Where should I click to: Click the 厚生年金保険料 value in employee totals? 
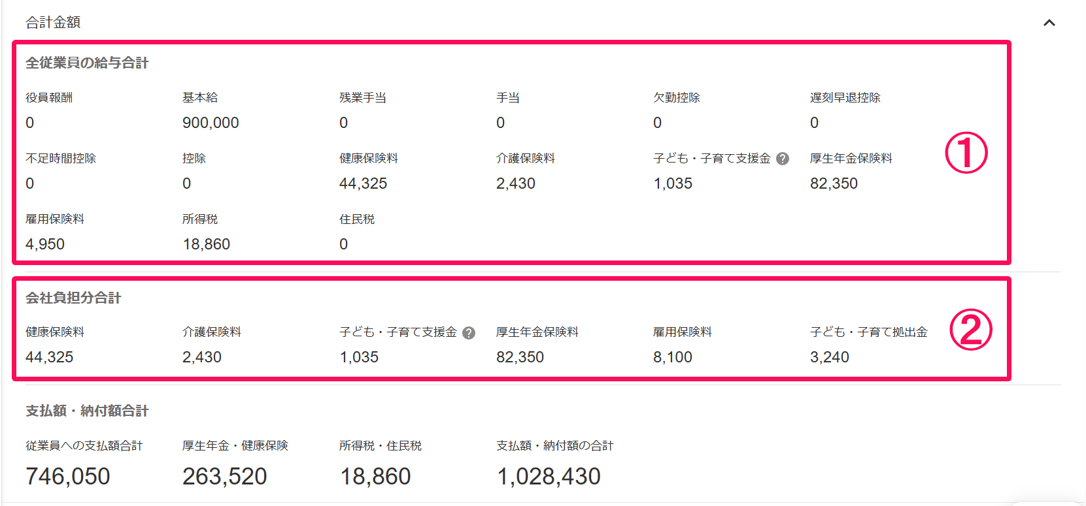click(x=834, y=183)
